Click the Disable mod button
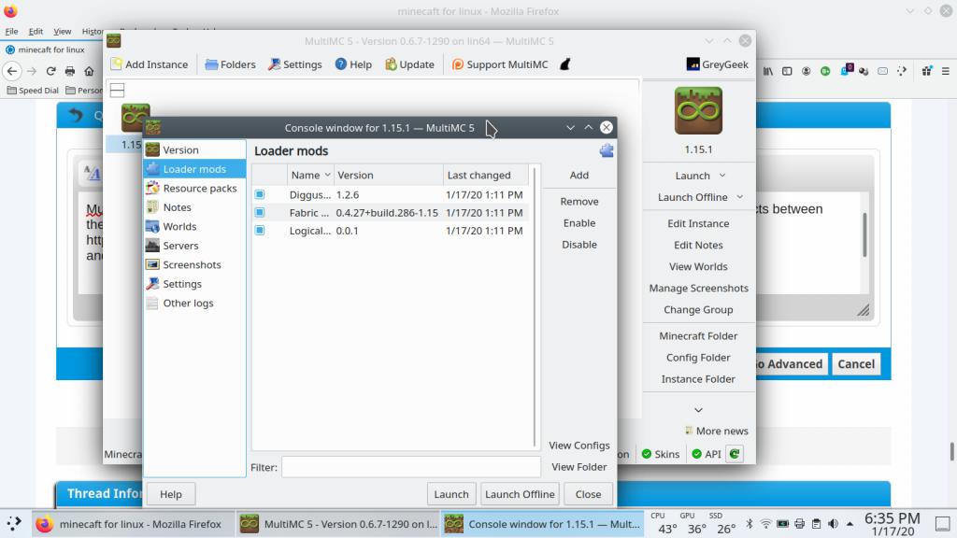Image resolution: width=957 pixels, height=538 pixels. click(x=578, y=245)
